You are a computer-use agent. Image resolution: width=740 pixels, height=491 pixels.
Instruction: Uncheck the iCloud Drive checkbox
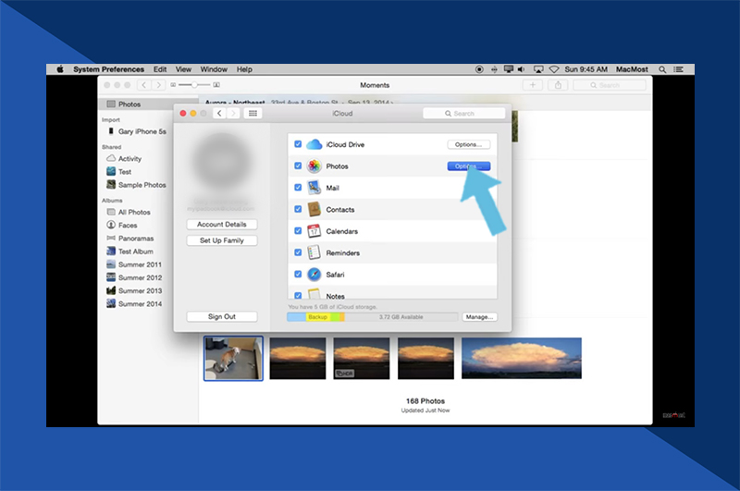point(298,144)
